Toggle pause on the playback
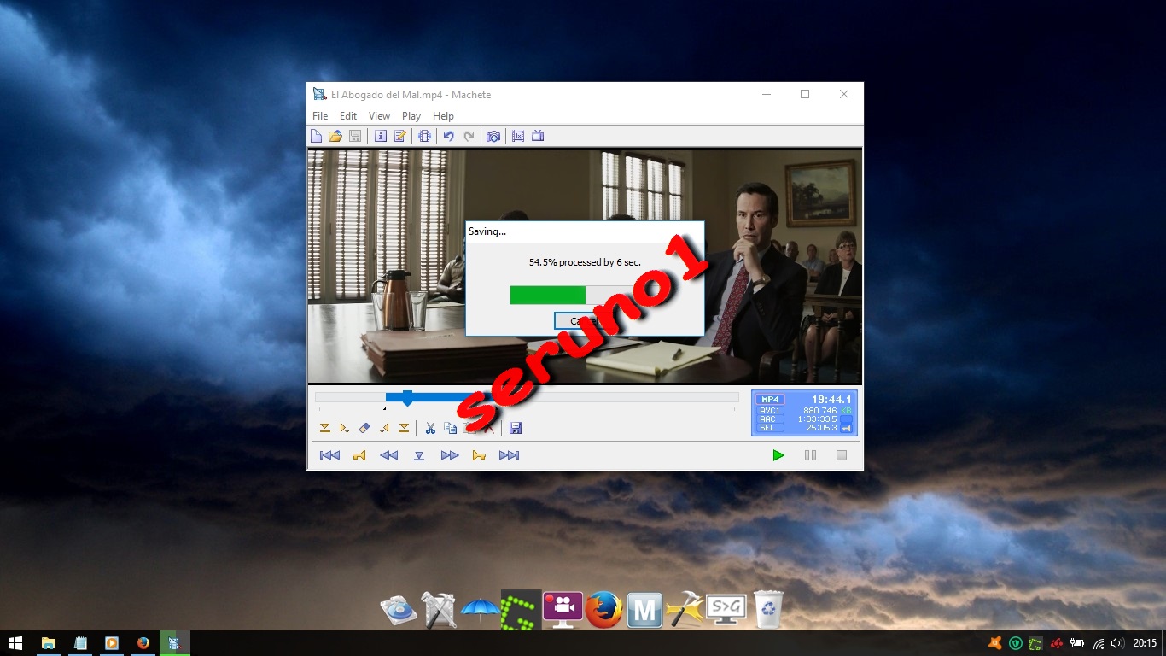The image size is (1166, 656). 809,455
